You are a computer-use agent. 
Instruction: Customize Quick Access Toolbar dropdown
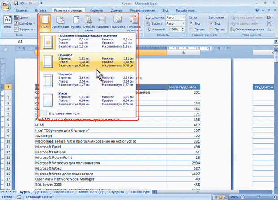(x=42, y=4)
